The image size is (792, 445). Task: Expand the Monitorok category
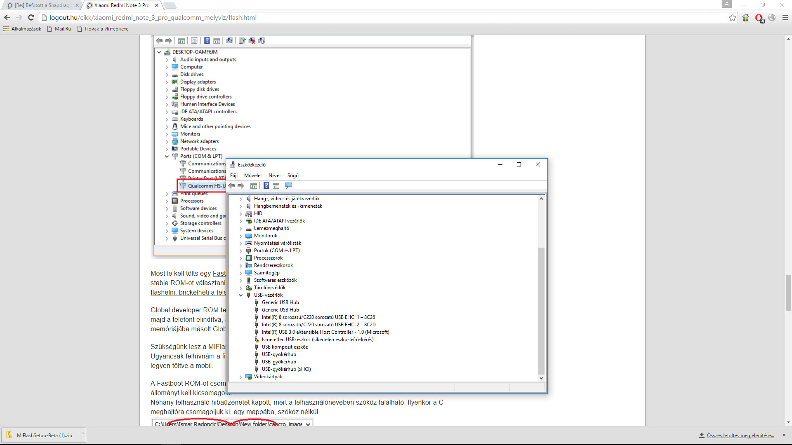tap(241, 236)
